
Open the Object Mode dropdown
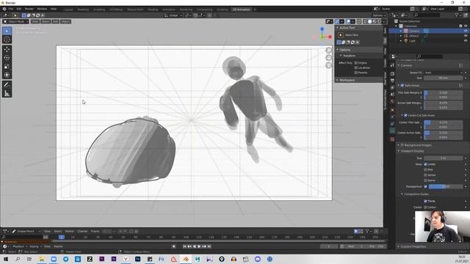[x=16, y=21]
